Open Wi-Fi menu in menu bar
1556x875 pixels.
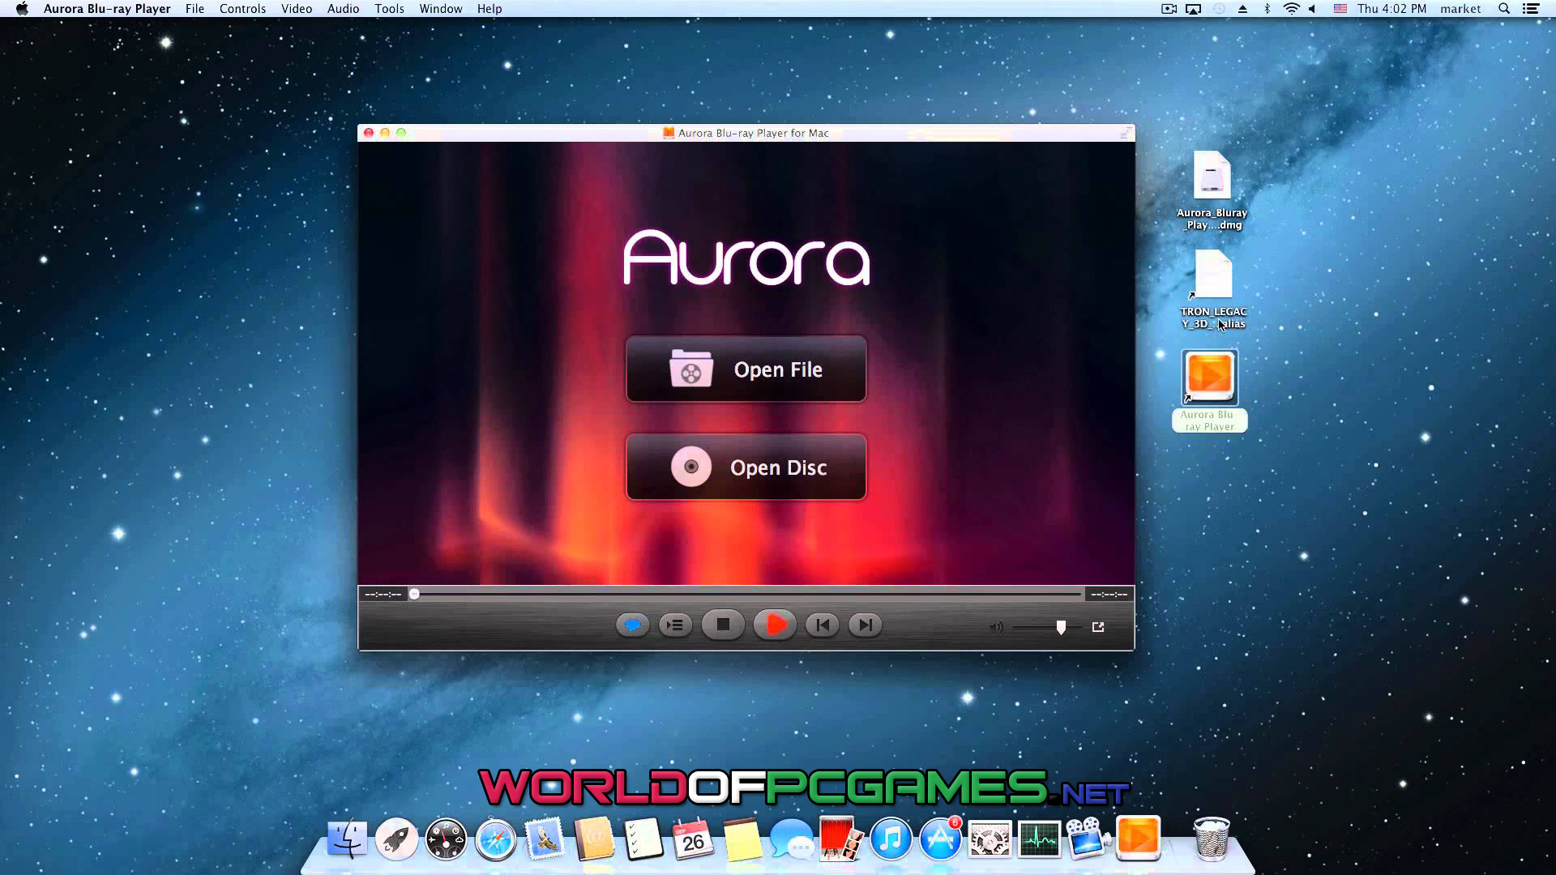click(1292, 9)
